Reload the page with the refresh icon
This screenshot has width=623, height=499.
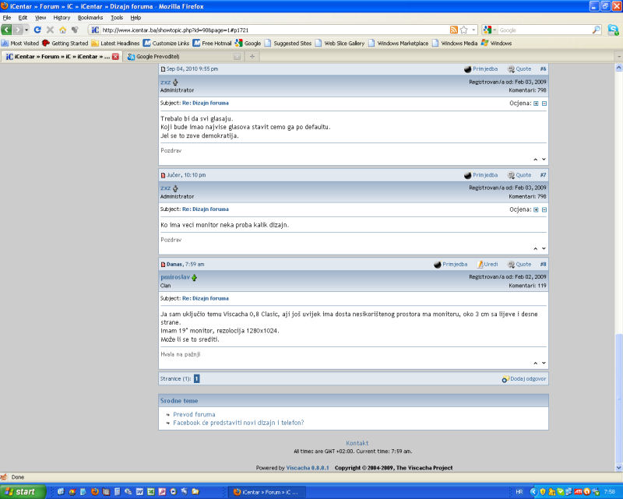point(37,30)
